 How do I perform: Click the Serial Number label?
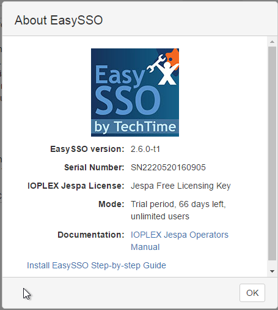(x=94, y=167)
